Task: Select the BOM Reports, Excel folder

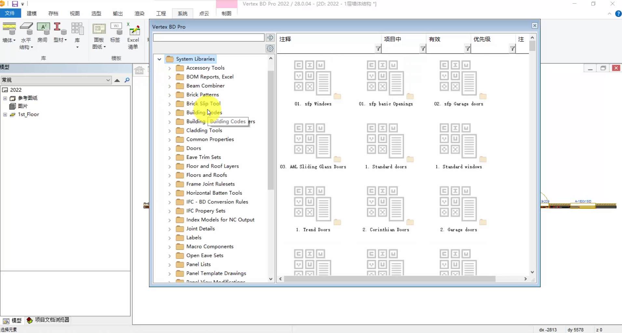Action: click(x=210, y=77)
